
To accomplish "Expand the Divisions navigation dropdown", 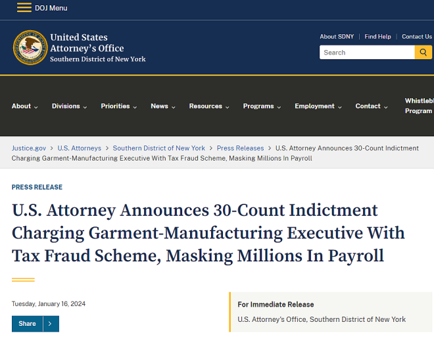I will pyautogui.click(x=70, y=107).
